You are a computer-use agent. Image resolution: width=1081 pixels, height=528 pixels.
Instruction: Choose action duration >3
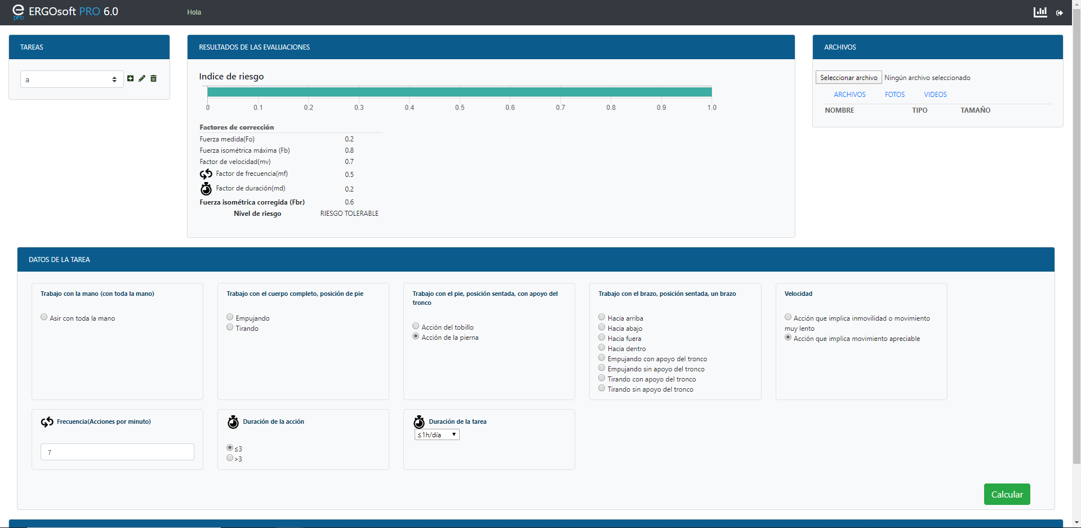click(230, 458)
